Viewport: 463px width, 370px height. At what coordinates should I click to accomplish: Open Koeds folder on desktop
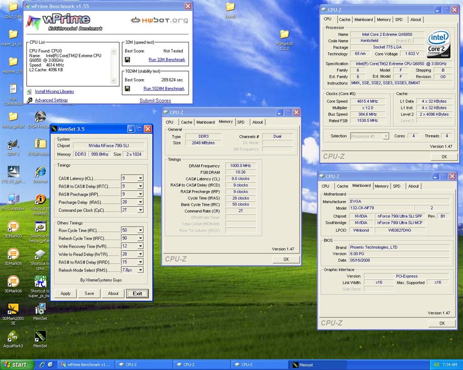click(230, 7)
